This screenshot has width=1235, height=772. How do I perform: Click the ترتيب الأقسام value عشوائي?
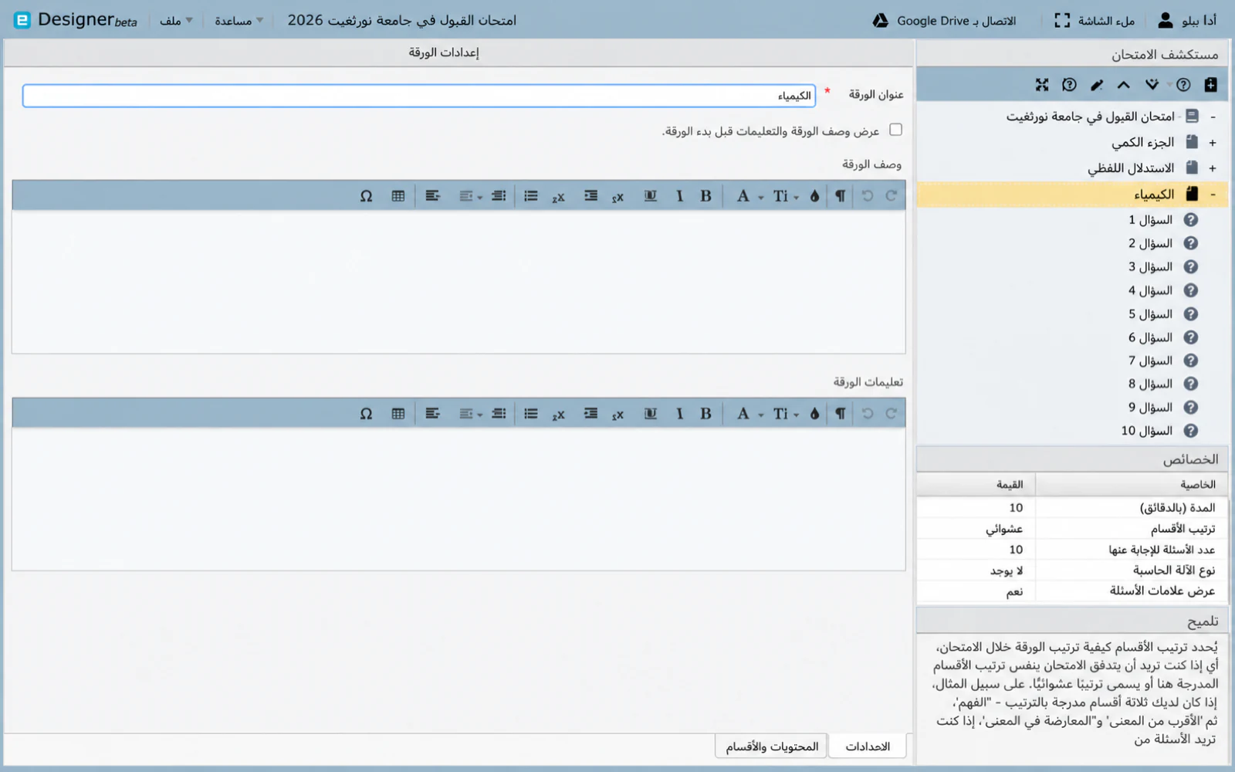click(x=1003, y=529)
